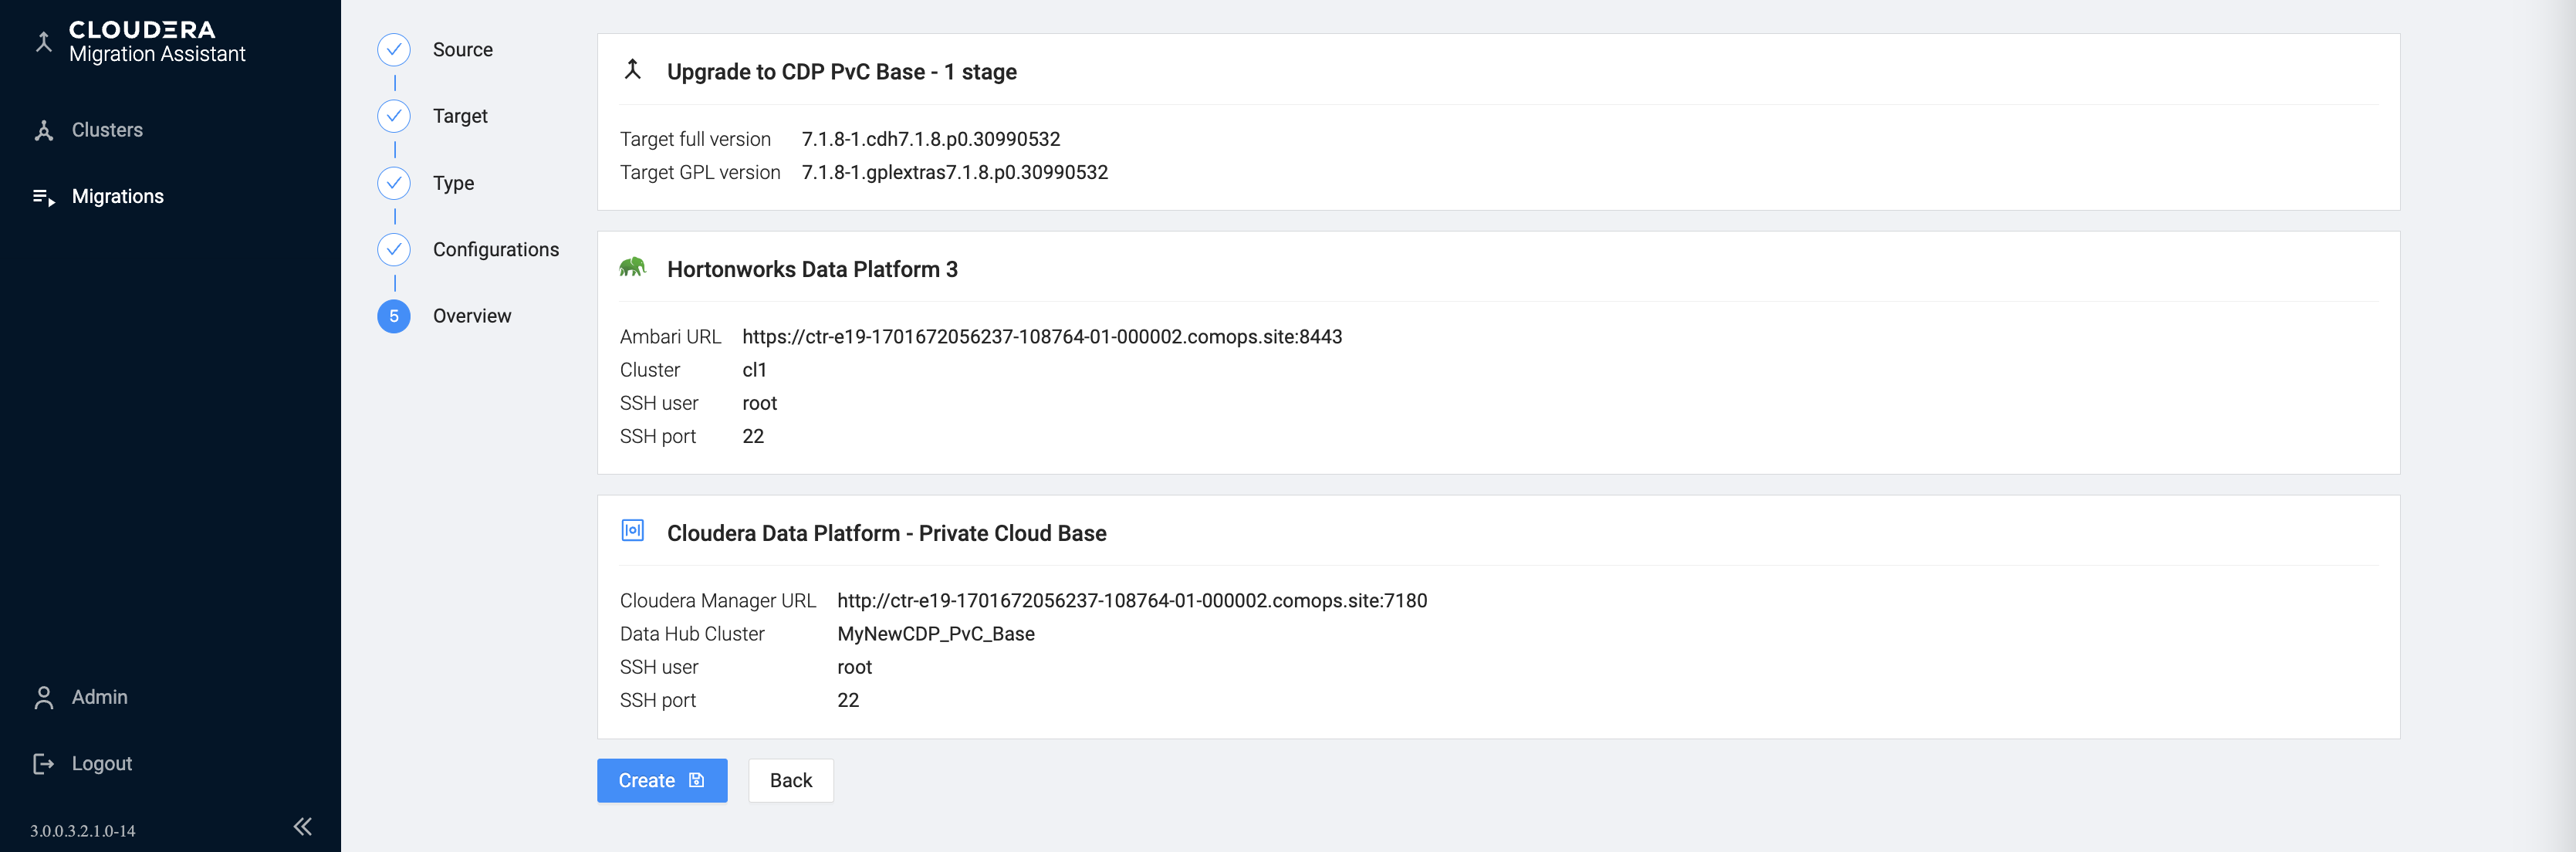
Task: Click the Overview step number 5
Action: point(394,316)
